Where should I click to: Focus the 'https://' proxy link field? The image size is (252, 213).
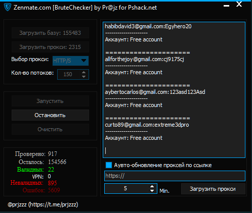[x=175, y=176]
